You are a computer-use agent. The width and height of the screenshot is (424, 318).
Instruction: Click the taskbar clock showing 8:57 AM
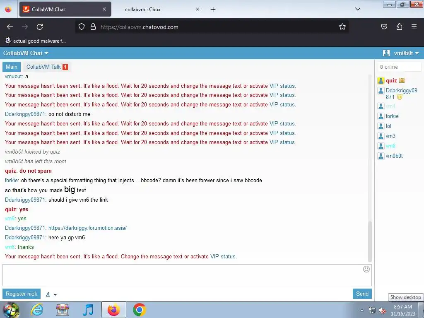point(402,310)
